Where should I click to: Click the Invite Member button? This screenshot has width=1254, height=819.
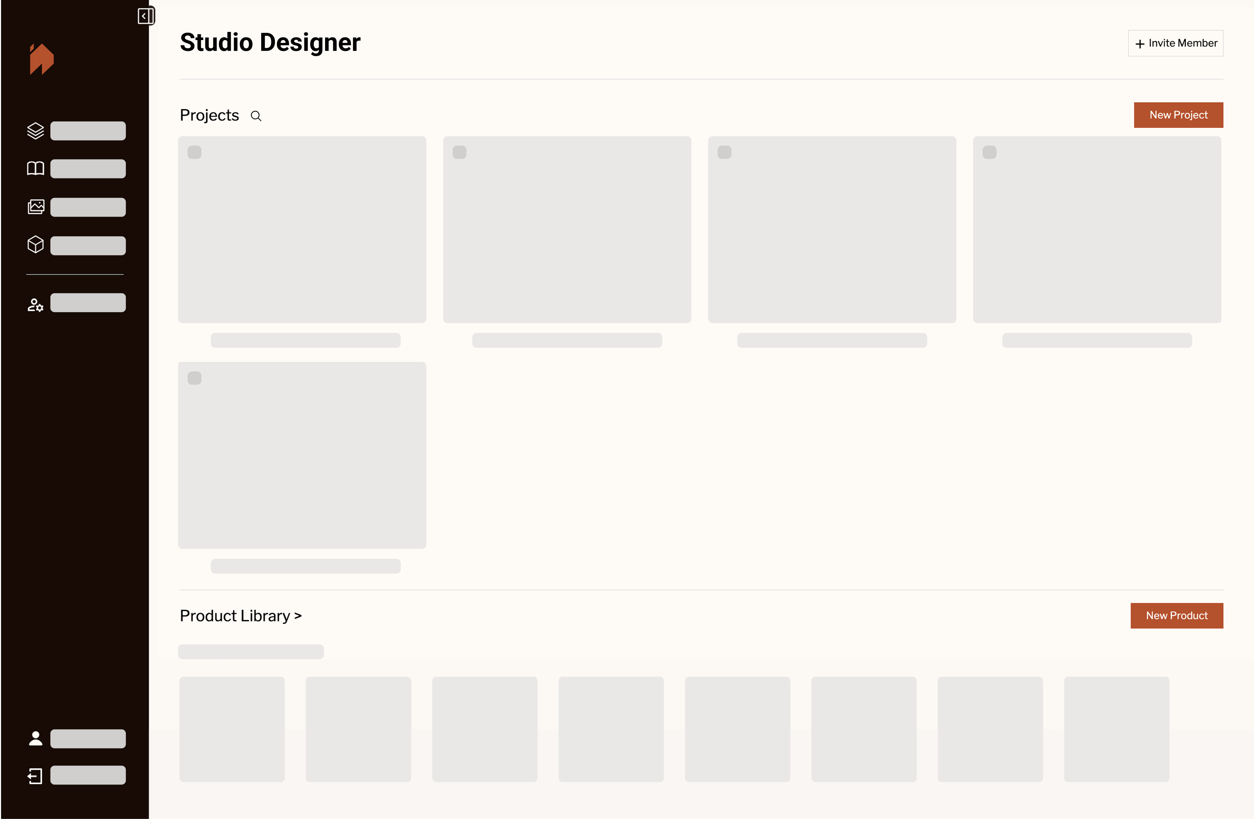pos(1175,43)
